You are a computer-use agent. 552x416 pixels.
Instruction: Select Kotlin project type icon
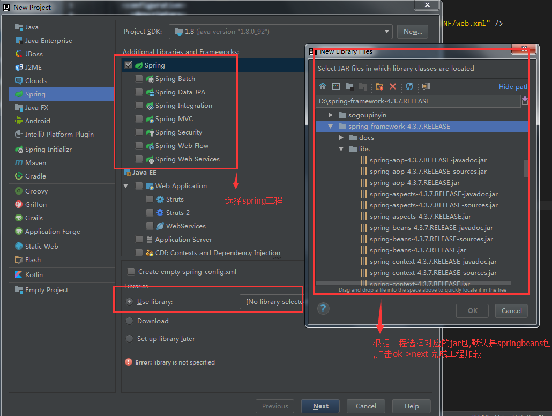19,274
